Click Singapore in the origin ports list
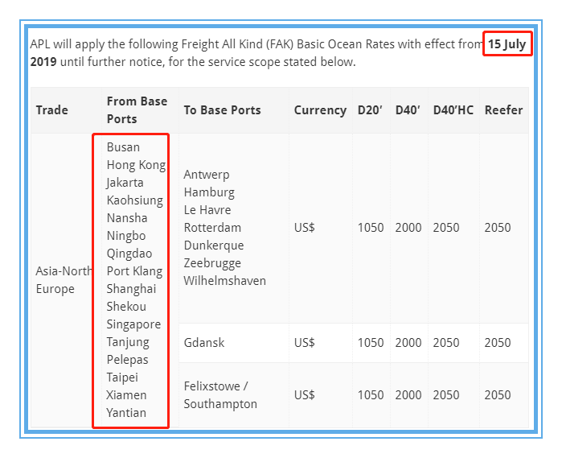Viewport: 562px width, 458px height. [133, 324]
